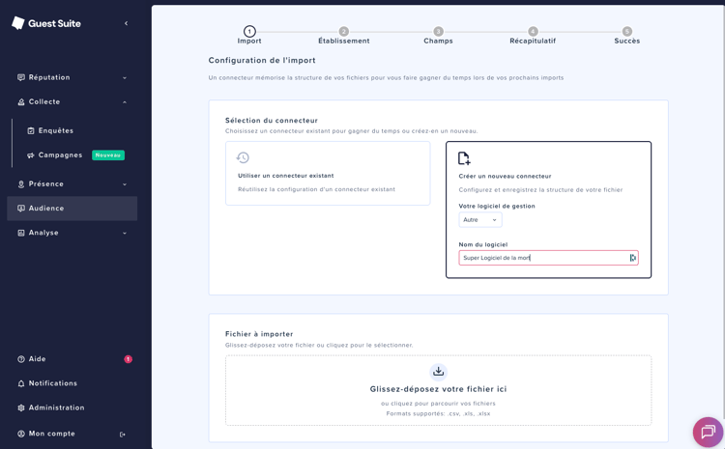This screenshot has width=725, height=449.
Task: Click the new file icon for connector
Action: pyautogui.click(x=464, y=157)
